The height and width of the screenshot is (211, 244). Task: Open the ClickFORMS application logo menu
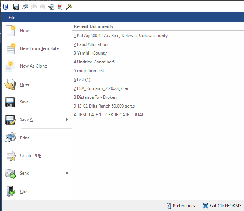coord(5,6)
